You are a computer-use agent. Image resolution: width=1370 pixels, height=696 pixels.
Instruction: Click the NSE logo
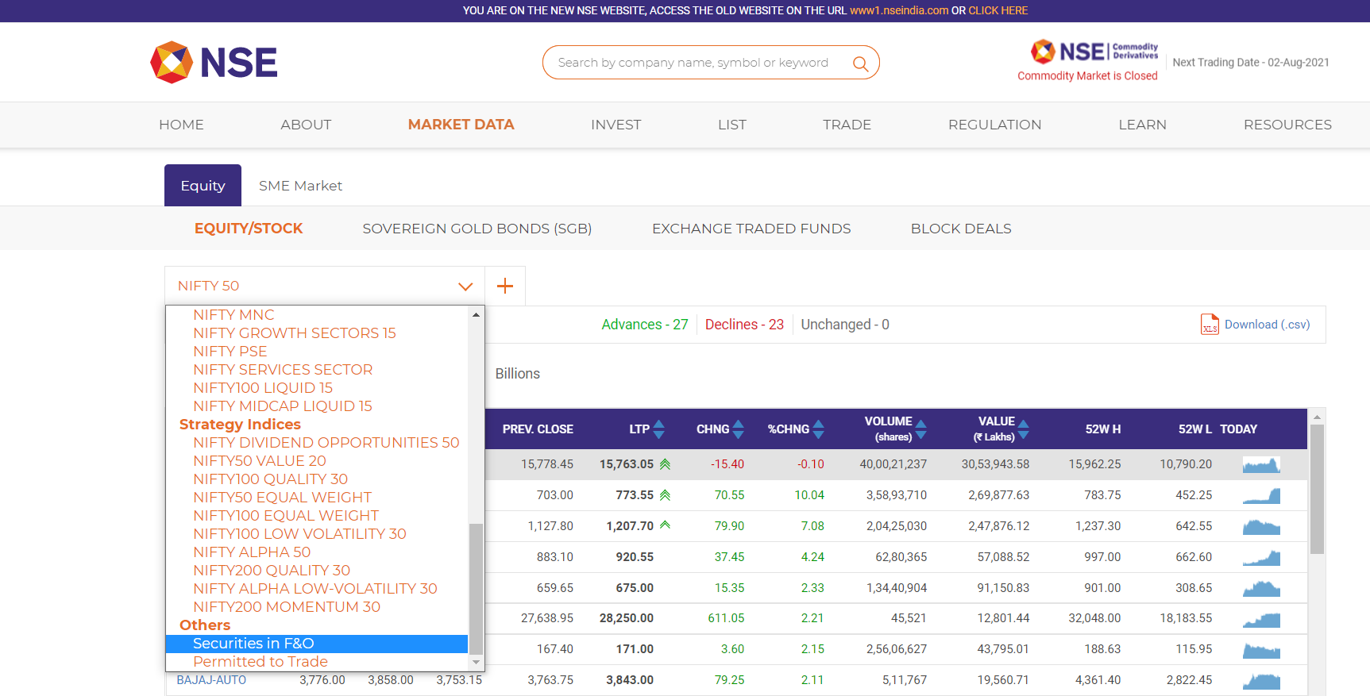pos(214,63)
